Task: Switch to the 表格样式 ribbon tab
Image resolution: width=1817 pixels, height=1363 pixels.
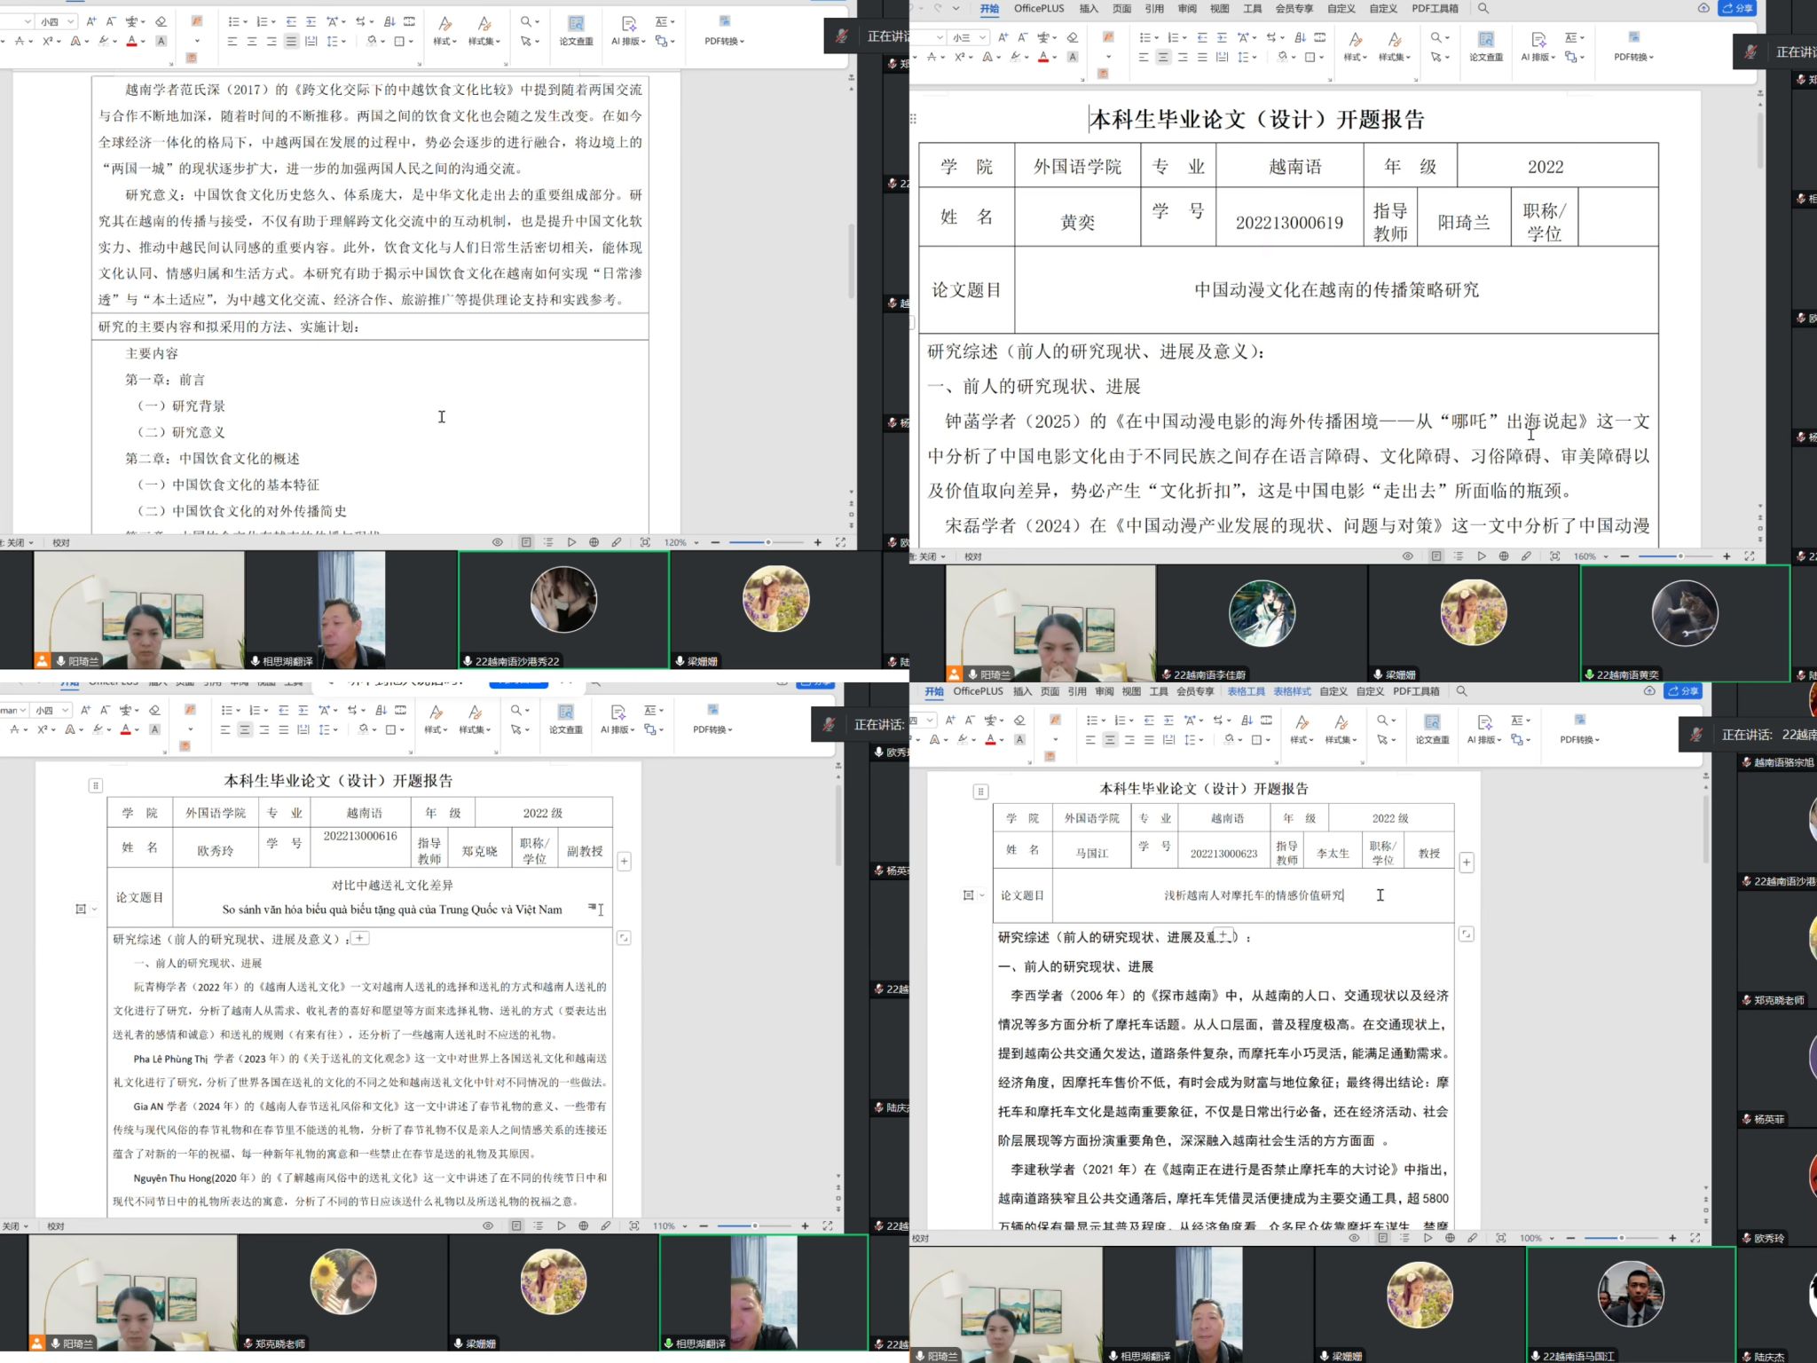Action: [1291, 691]
